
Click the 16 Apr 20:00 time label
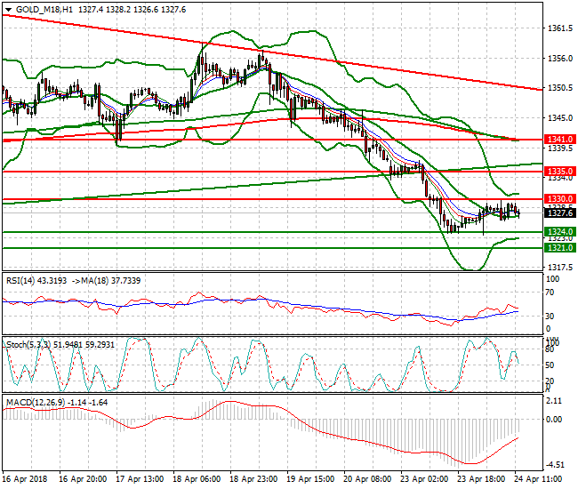(x=83, y=479)
